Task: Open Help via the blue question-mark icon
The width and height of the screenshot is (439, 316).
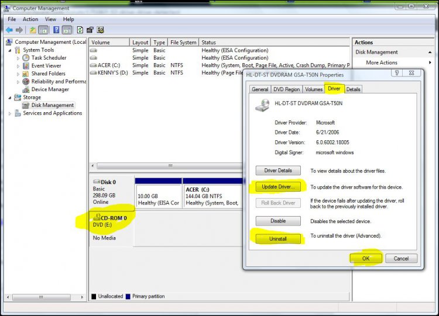Action: click(x=56, y=30)
